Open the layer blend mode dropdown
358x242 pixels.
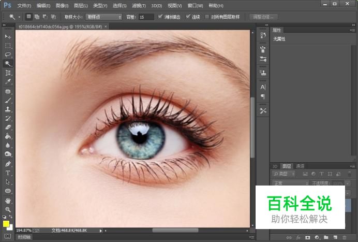coord(290,183)
